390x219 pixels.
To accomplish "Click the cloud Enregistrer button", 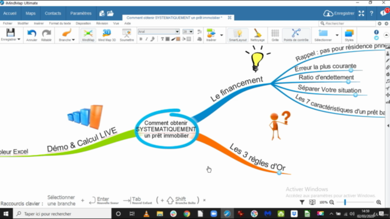I will click(x=339, y=13).
